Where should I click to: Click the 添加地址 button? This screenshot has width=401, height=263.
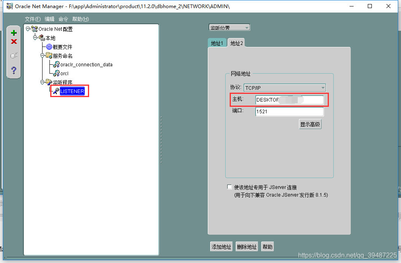click(221, 247)
